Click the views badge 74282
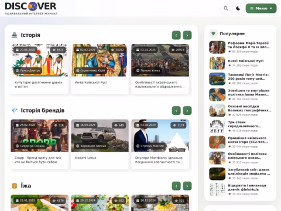281x211 pixels. click(118, 50)
